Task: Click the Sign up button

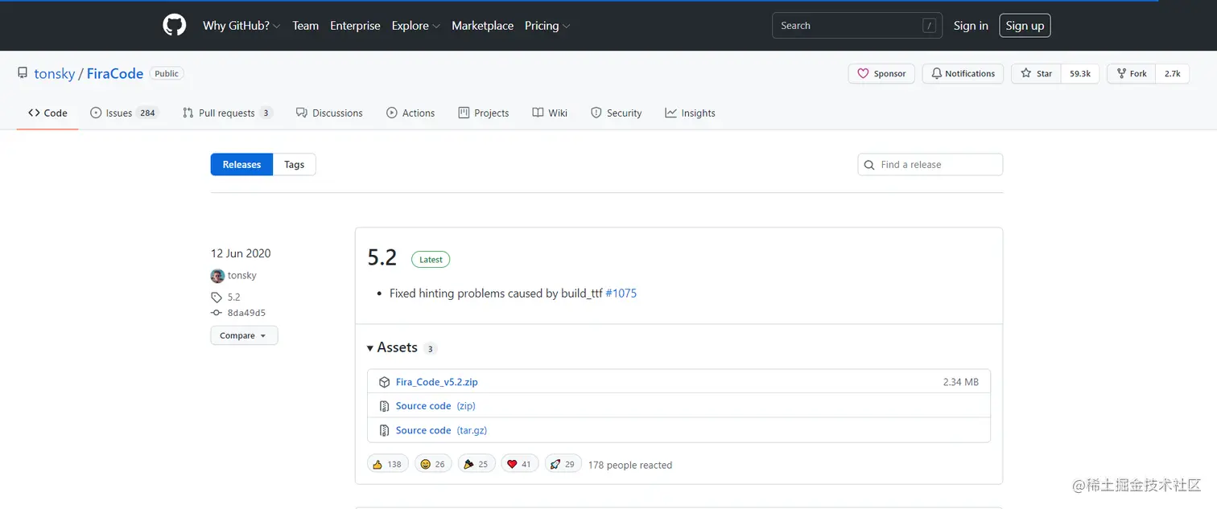Action: 1025,26
